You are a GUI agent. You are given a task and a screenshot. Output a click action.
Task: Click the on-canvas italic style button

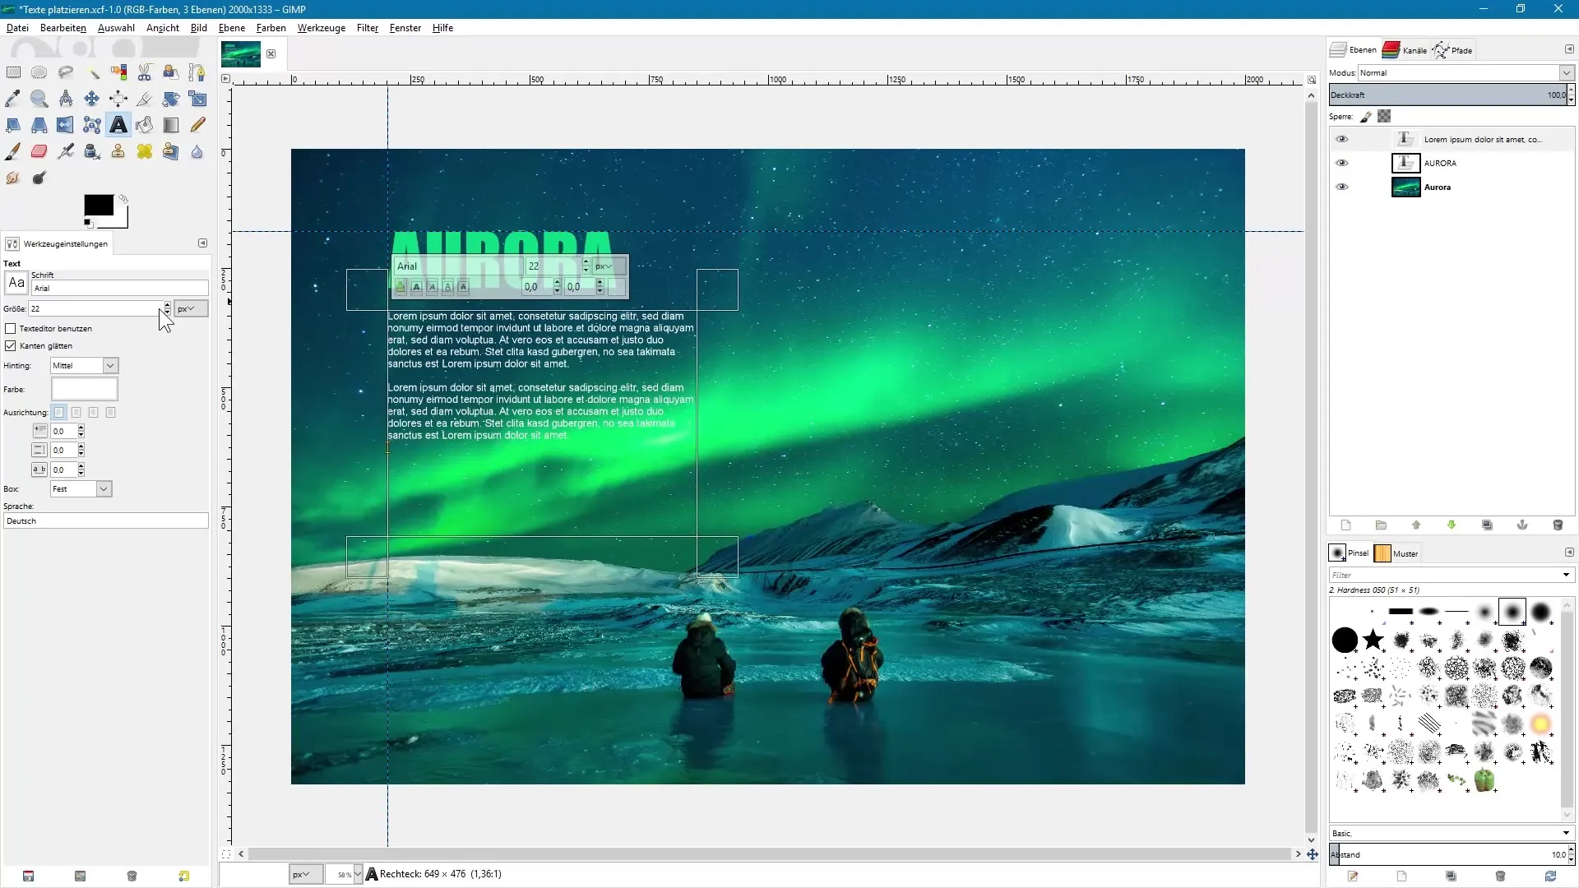click(x=433, y=287)
